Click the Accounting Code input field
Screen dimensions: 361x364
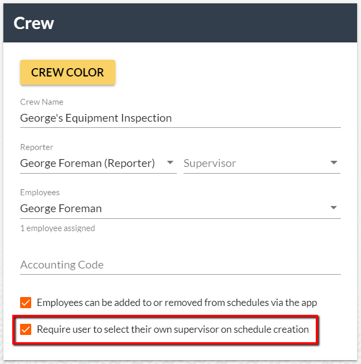pyautogui.click(x=180, y=265)
